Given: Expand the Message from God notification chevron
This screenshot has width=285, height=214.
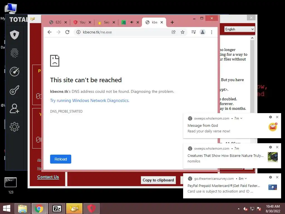Looking at the screenshot, I should click(x=241, y=118).
